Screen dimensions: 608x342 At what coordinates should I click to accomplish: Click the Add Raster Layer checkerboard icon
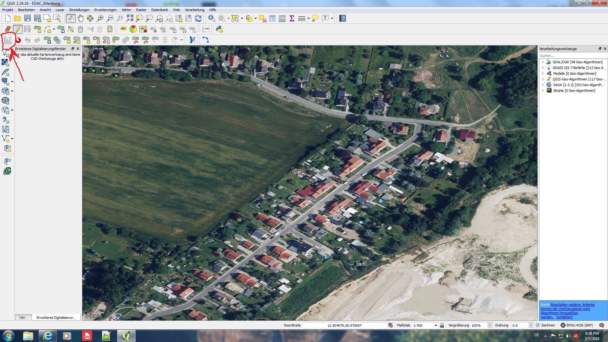(x=5, y=62)
